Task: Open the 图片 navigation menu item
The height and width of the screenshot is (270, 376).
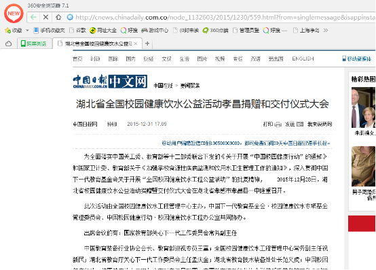Action: click(x=202, y=59)
